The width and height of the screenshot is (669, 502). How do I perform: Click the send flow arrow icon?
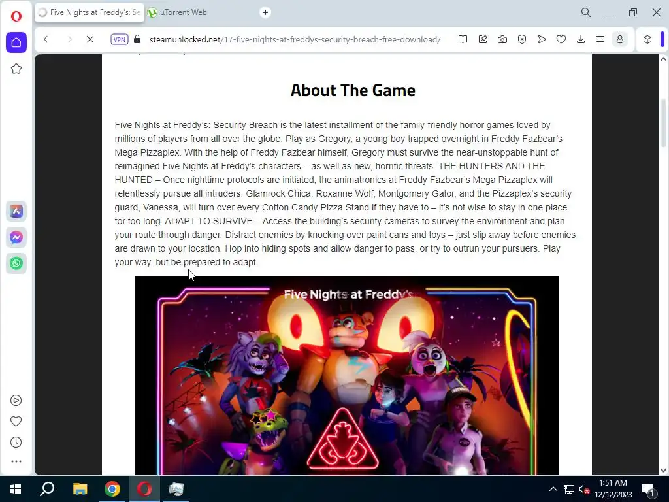pyautogui.click(x=542, y=39)
